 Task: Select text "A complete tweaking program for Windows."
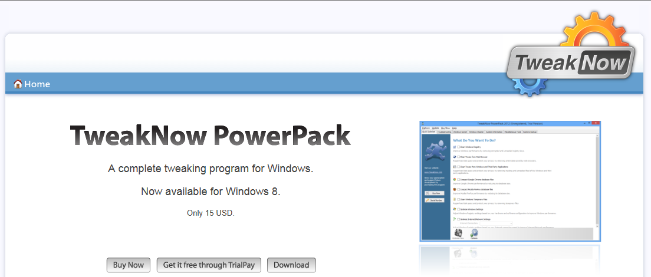211,169
